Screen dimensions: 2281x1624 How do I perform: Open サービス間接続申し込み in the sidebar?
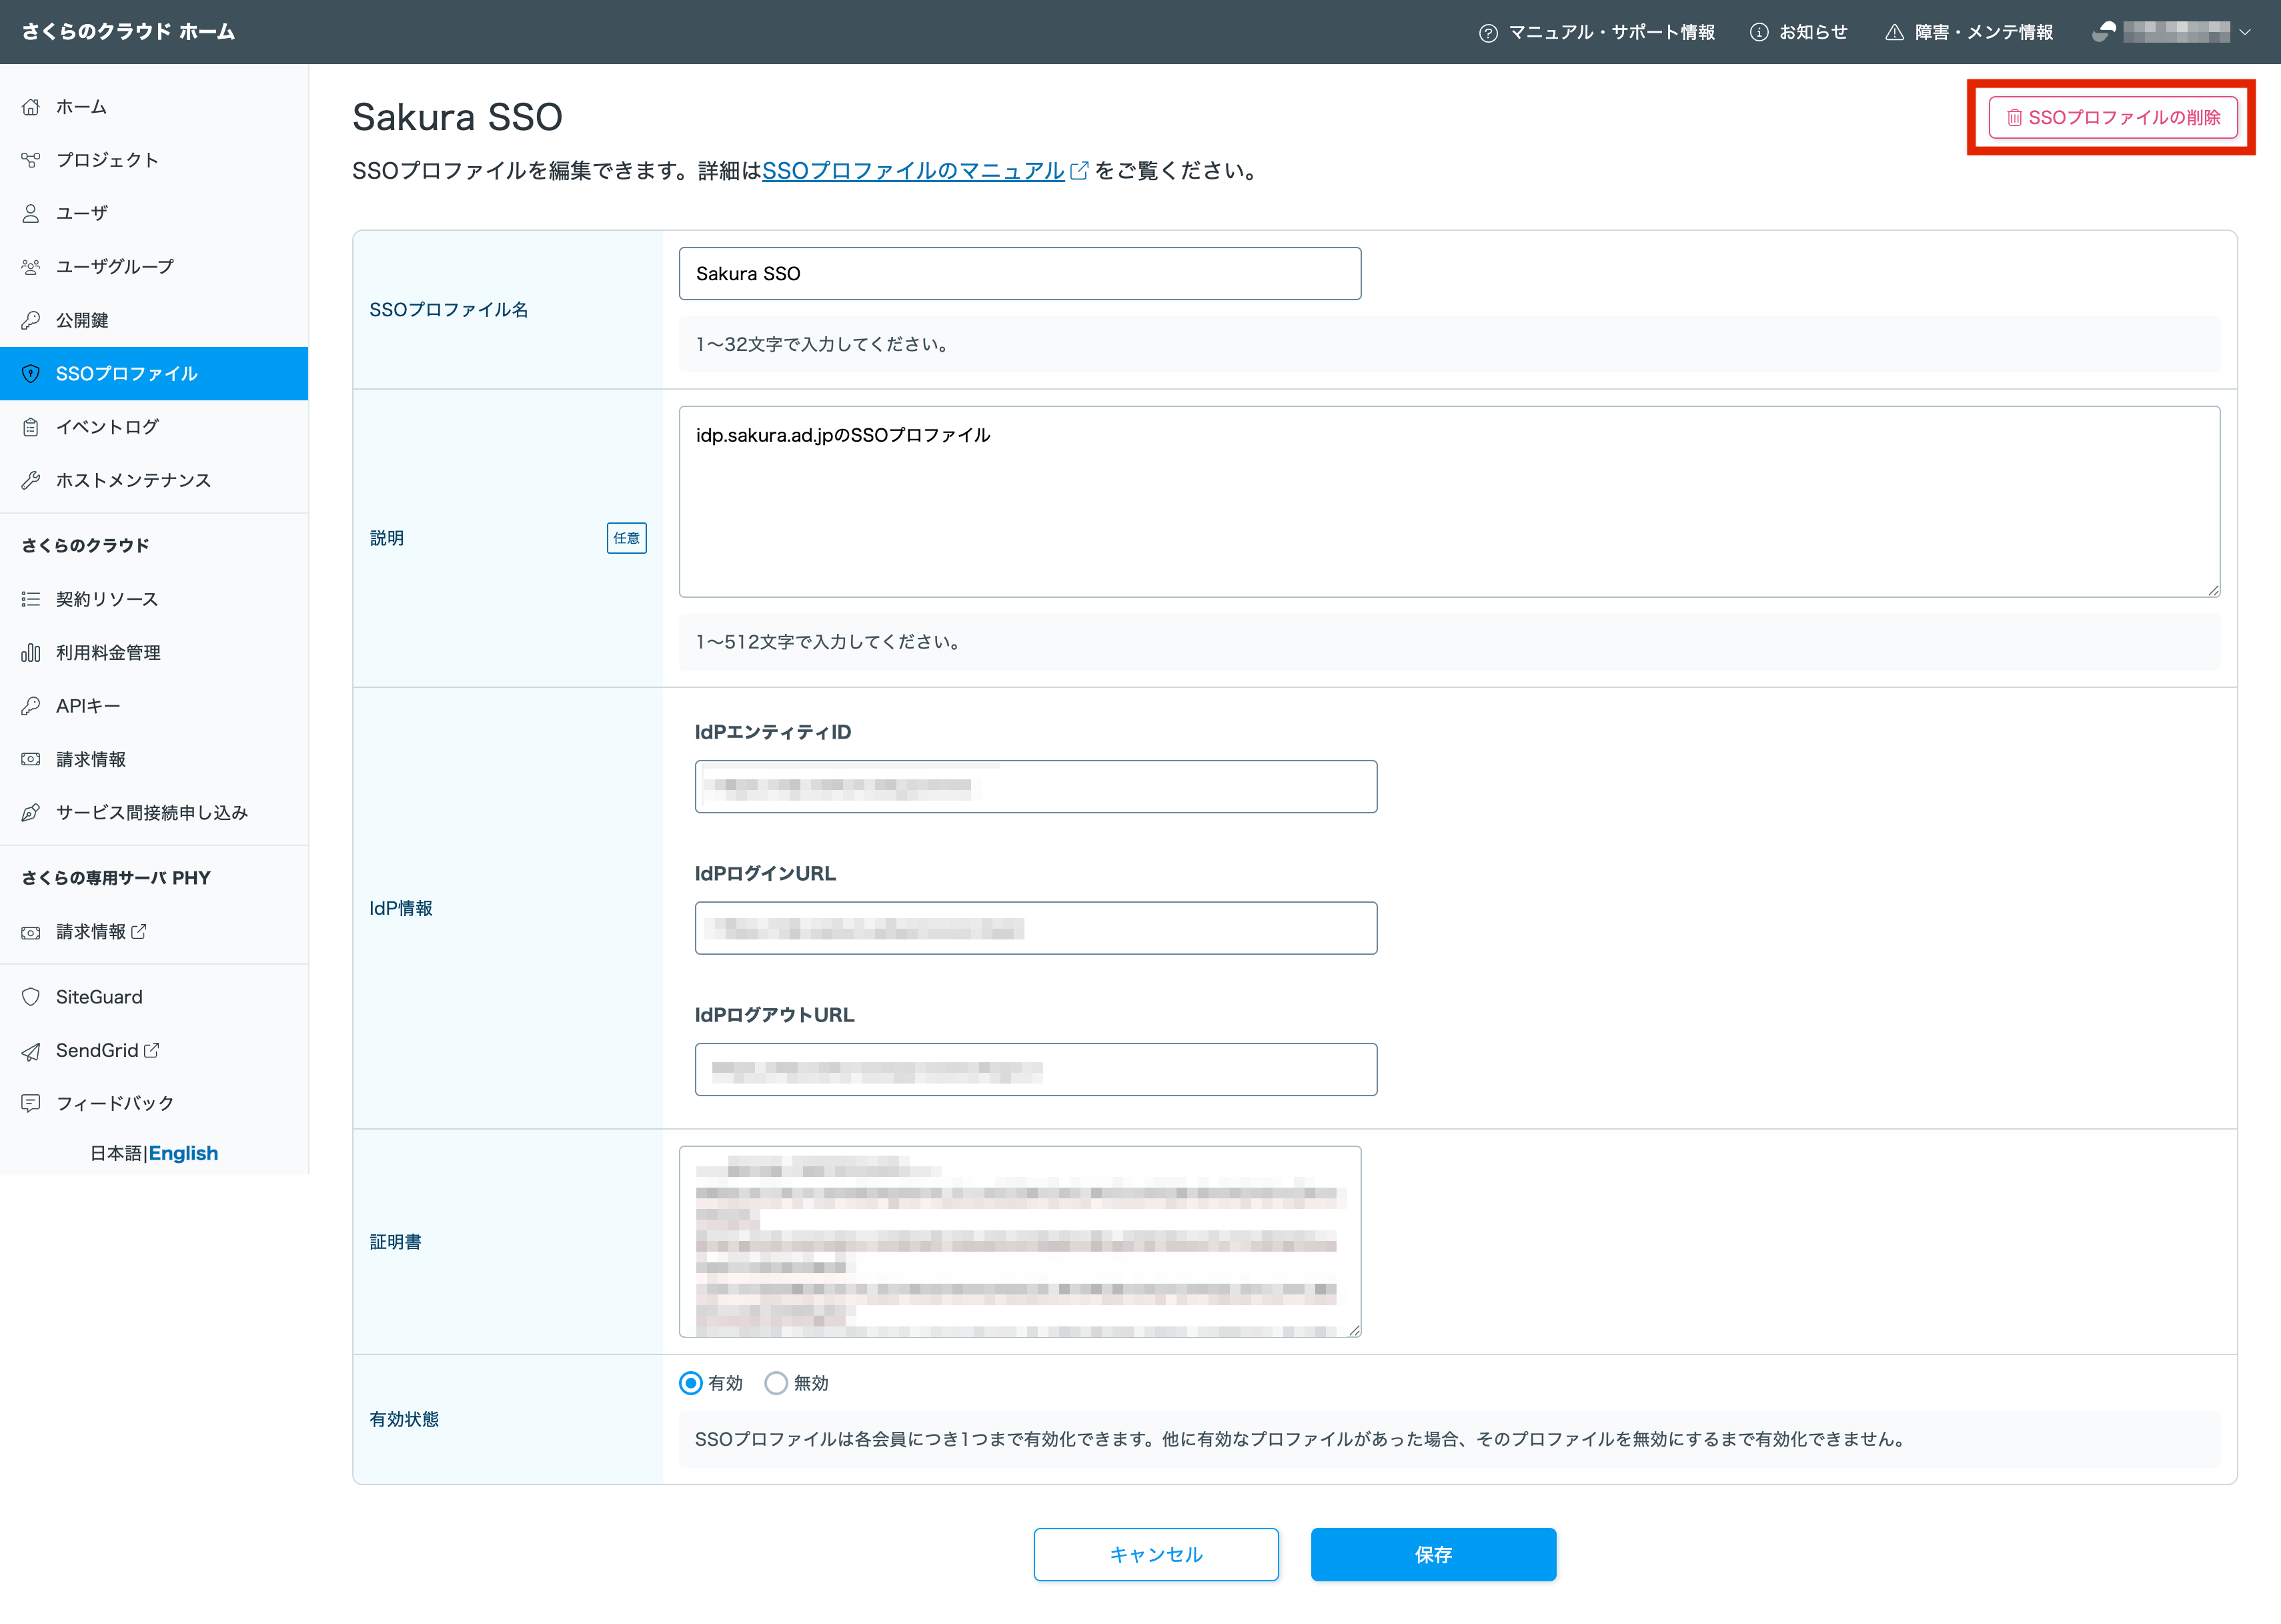click(154, 813)
